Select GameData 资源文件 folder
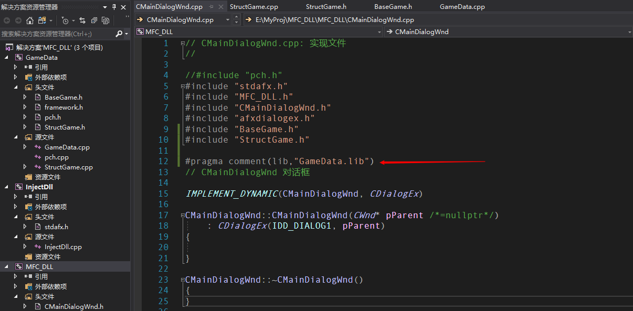Viewport: 633px width, 311px height. [48, 177]
